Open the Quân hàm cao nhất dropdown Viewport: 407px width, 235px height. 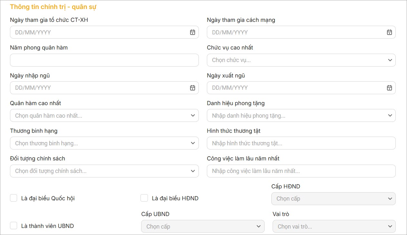point(104,115)
